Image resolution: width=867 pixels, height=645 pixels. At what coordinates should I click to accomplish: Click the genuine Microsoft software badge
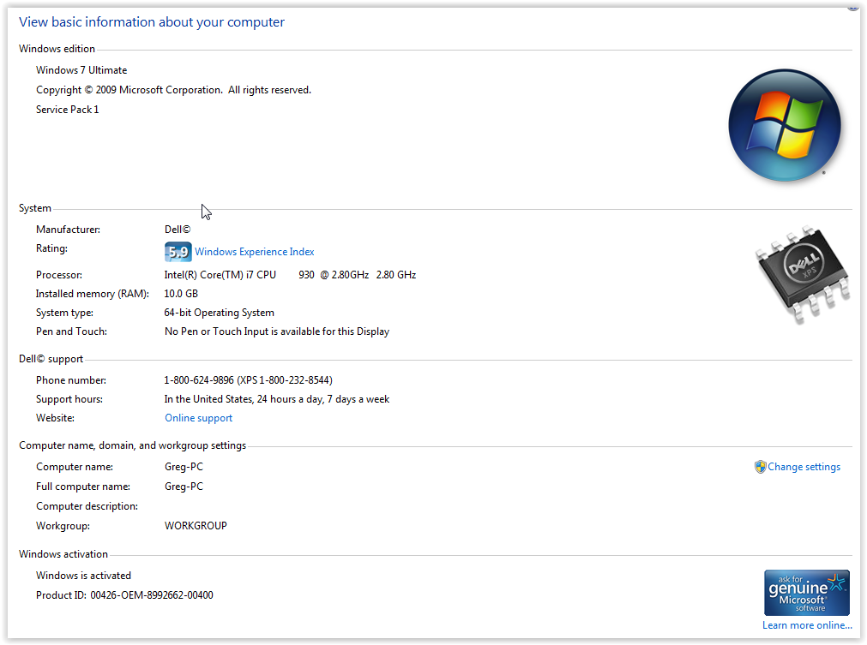pyautogui.click(x=807, y=593)
